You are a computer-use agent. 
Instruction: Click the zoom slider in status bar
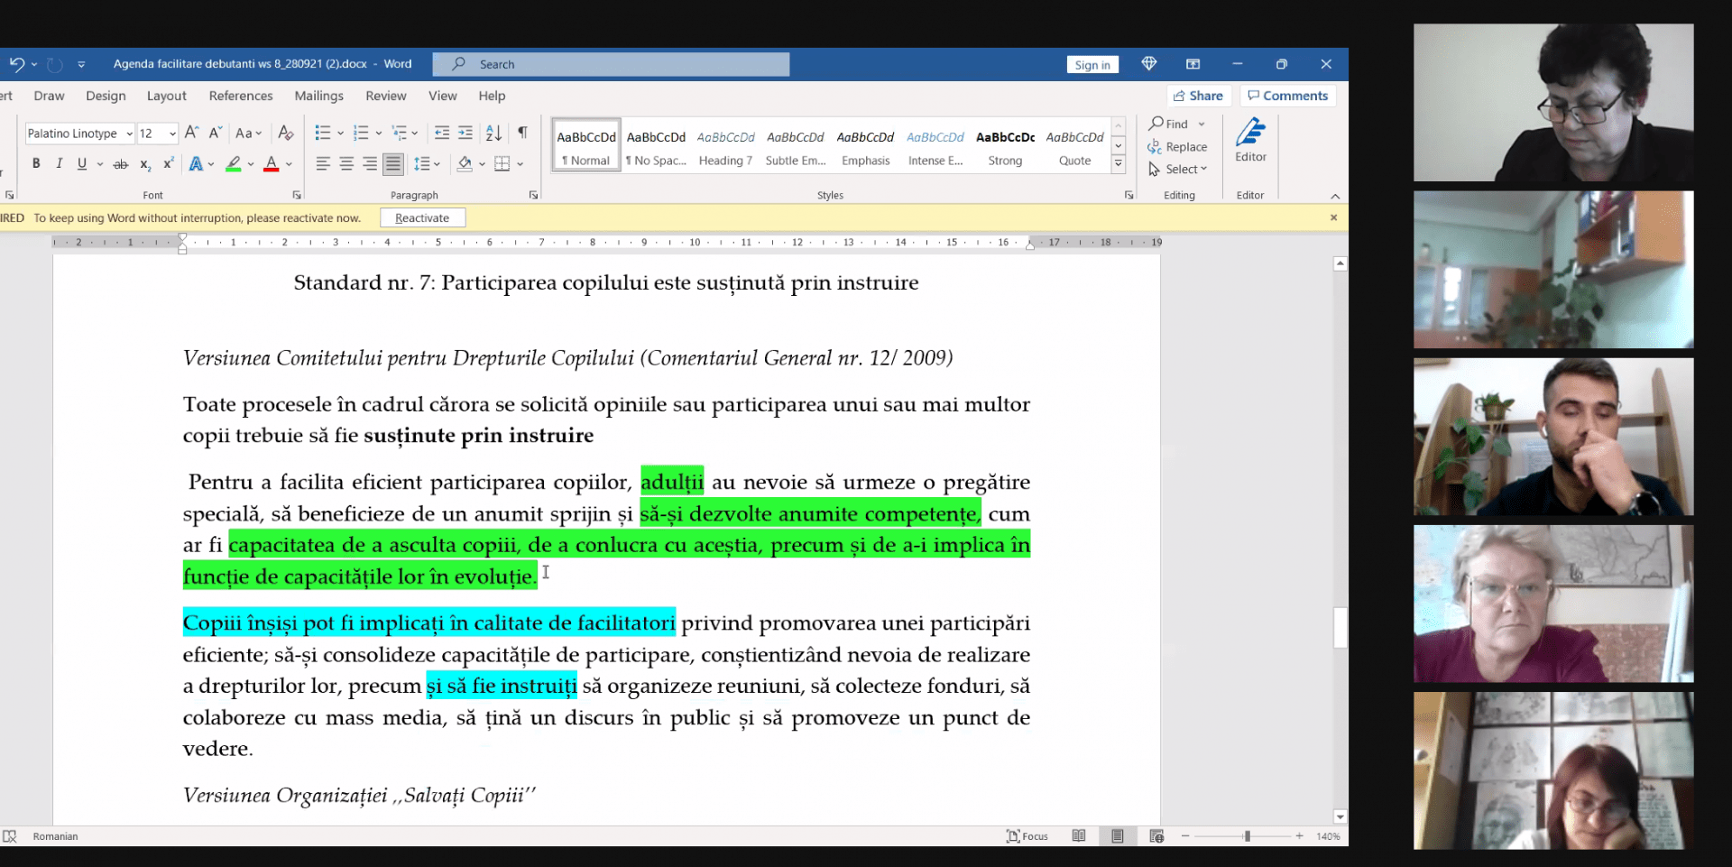pos(1247,836)
